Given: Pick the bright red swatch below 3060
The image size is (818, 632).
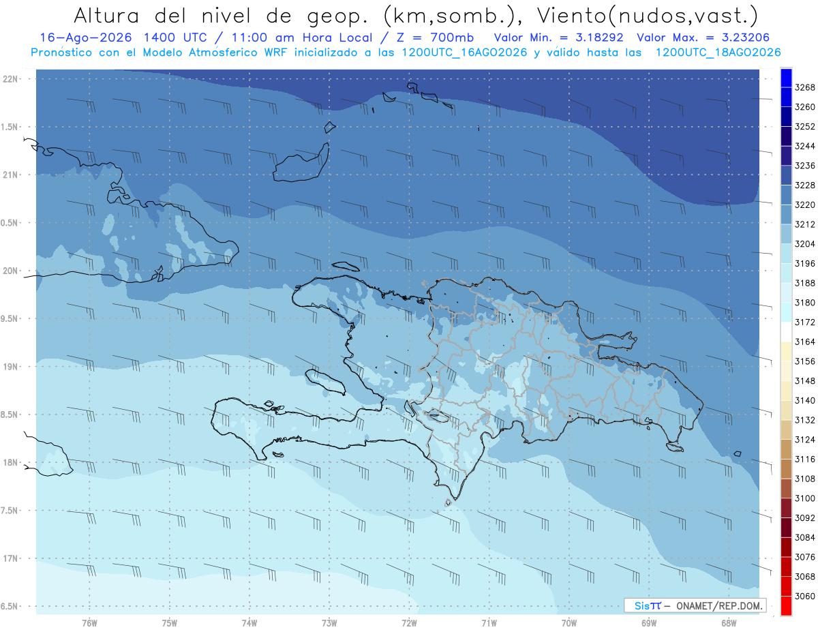Looking at the screenshot, I should coord(785,605).
